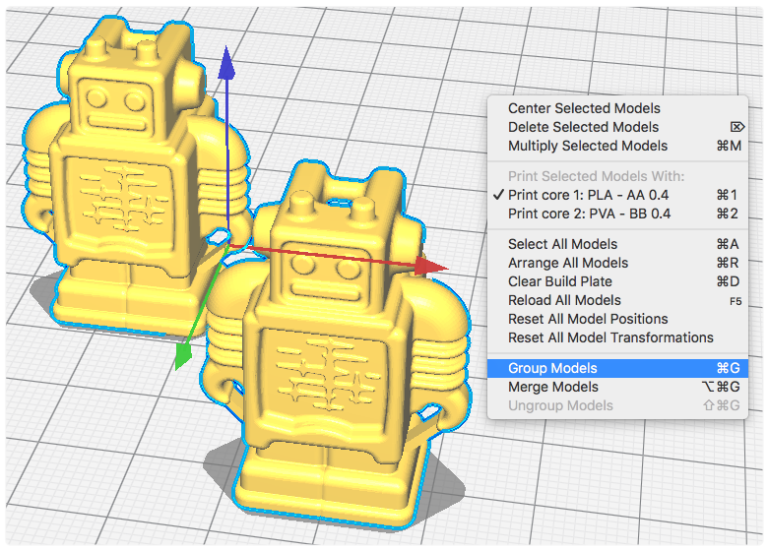Choose Reset All Model Transformations
Screen dimensions: 768x551
[x=617, y=337]
